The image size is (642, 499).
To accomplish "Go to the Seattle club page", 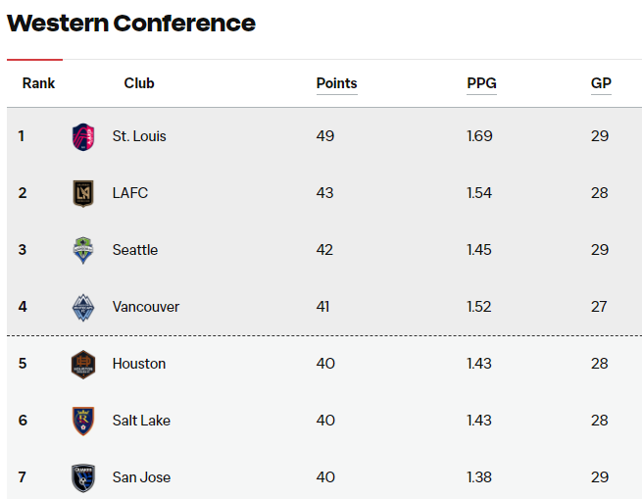I will [x=135, y=250].
